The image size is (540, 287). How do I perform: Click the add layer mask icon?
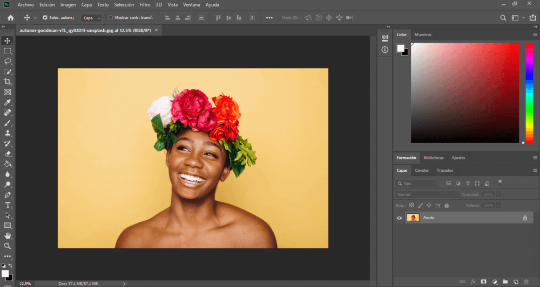click(x=484, y=281)
